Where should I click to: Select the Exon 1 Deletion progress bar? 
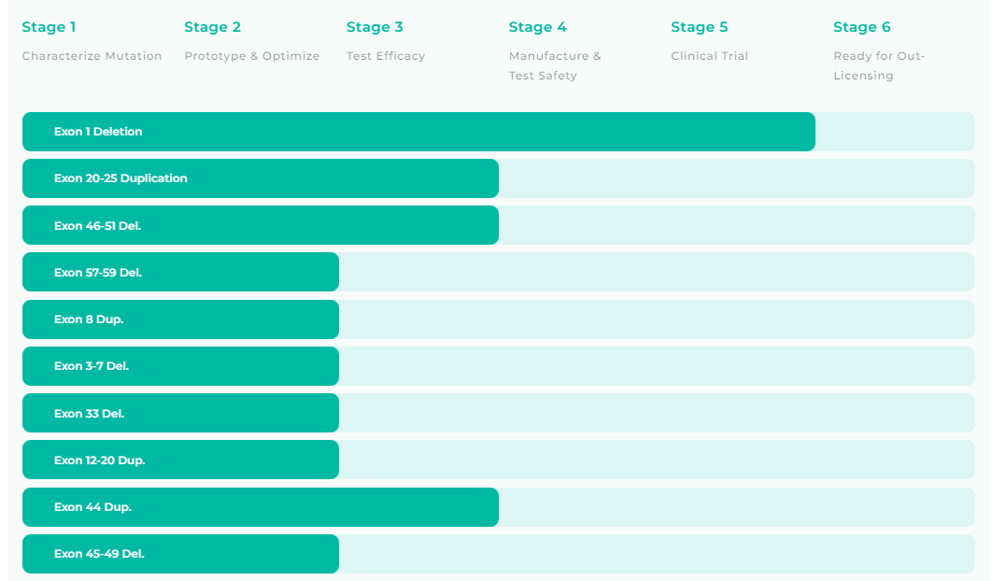418,132
